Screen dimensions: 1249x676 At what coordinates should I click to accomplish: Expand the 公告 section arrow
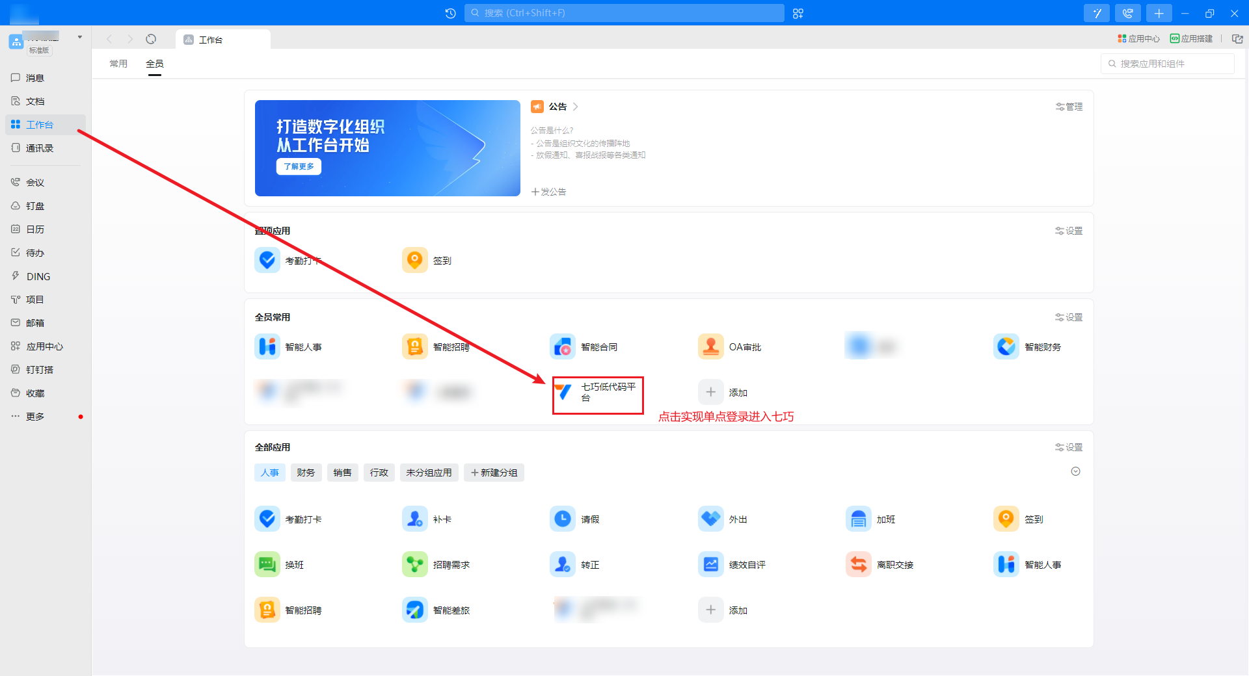click(576, 107)
